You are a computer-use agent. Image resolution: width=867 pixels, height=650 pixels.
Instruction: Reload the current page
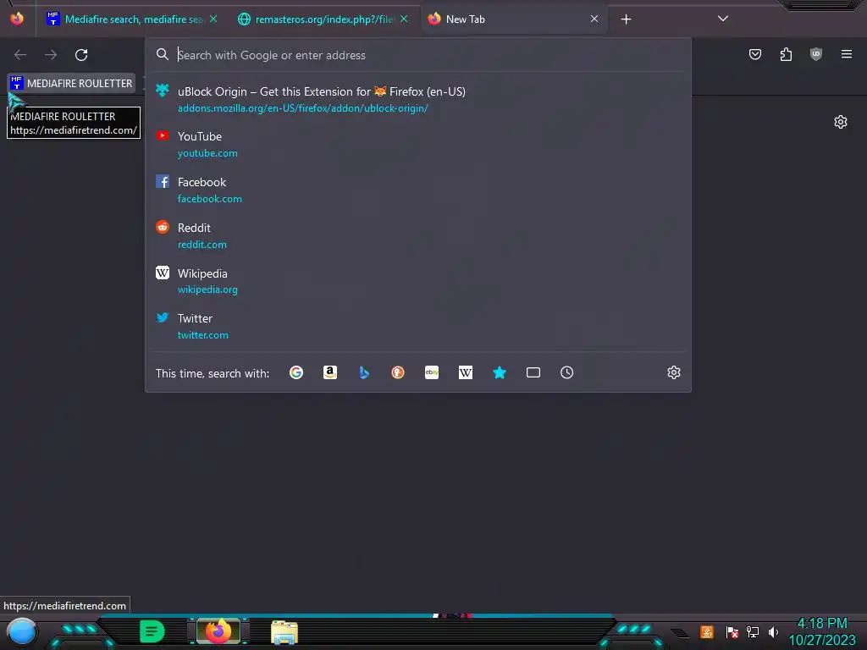(81, 55)
